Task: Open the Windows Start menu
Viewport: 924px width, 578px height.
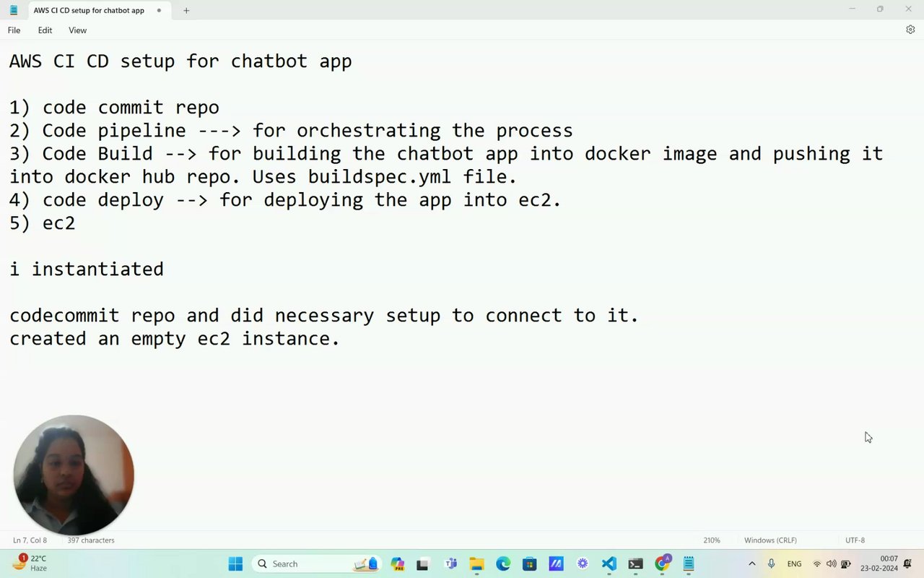Action: (235, 564)
